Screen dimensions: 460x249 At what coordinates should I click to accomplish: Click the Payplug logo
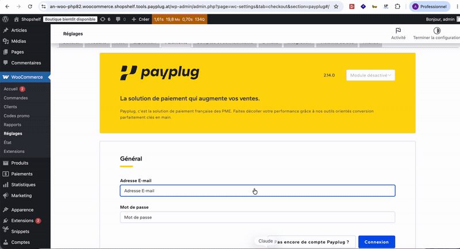(160, 72)
